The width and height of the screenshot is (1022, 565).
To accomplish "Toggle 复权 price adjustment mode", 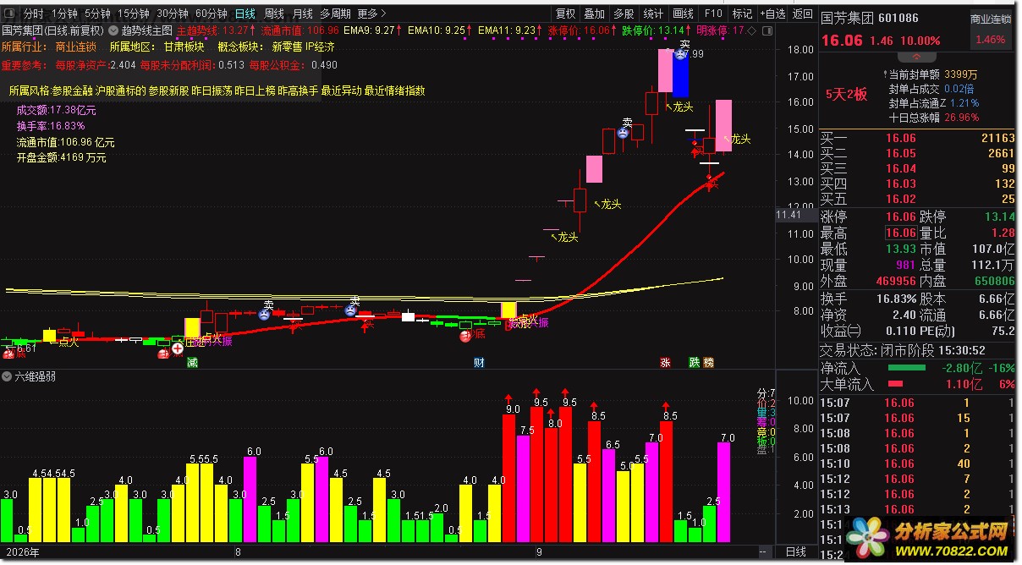I will (x=566, y=14).
